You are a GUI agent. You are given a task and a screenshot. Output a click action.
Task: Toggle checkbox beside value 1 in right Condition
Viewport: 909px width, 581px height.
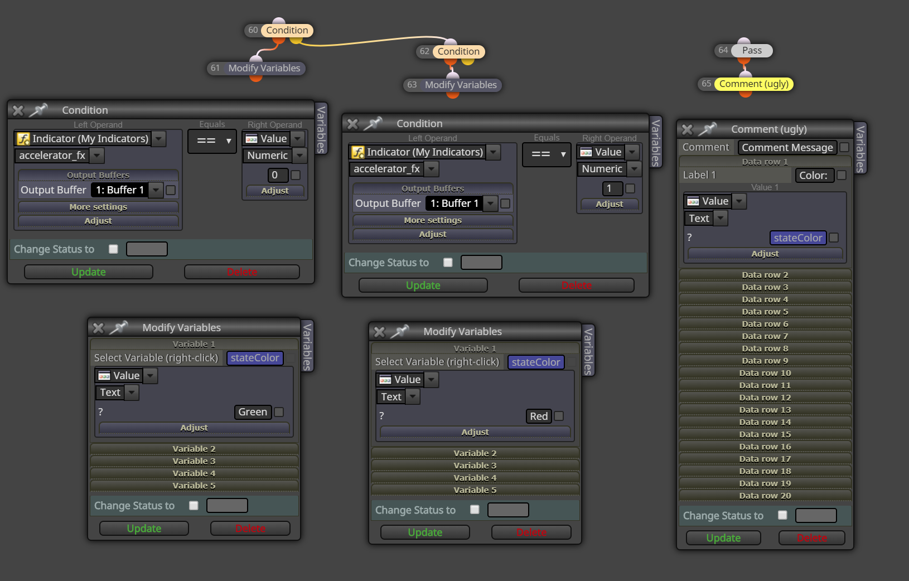630,188
